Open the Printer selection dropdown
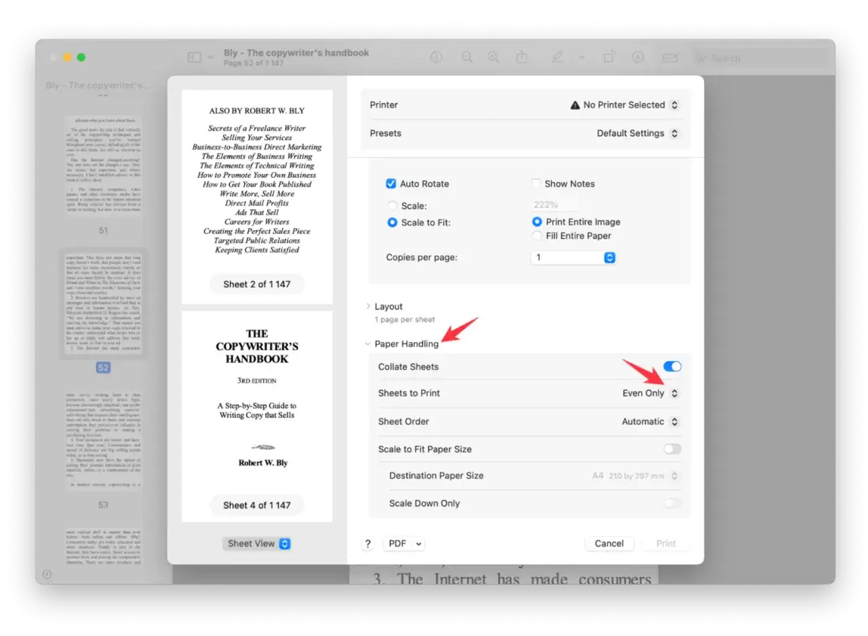The height and width of the screenshot is (636, 868). coord(624,105)
